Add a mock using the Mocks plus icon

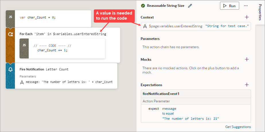247,59
